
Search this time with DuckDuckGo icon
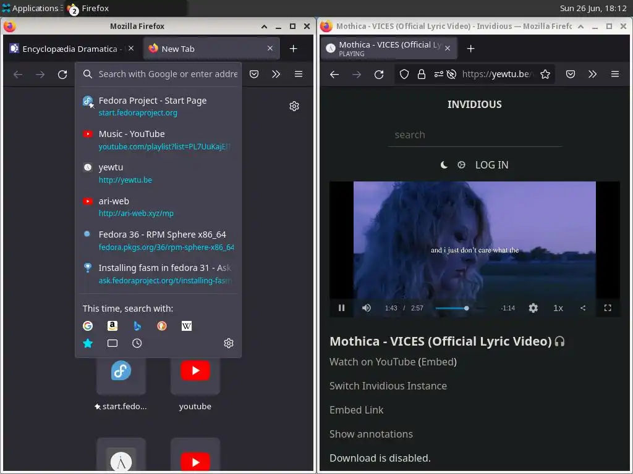coord(162,326)
